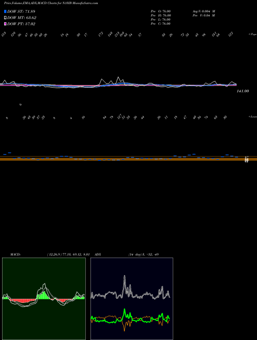This screenshot has width=257, height=340.
Task: Click the chart title mentioning MunafaSutra.com
Action: pyautogui.click(x=51, y=3)
